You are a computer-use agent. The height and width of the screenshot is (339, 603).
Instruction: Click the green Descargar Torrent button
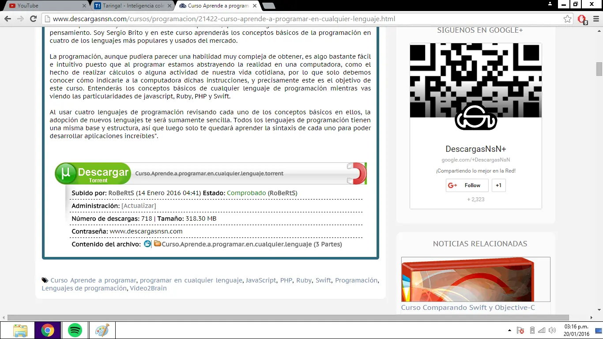(93, 173)
